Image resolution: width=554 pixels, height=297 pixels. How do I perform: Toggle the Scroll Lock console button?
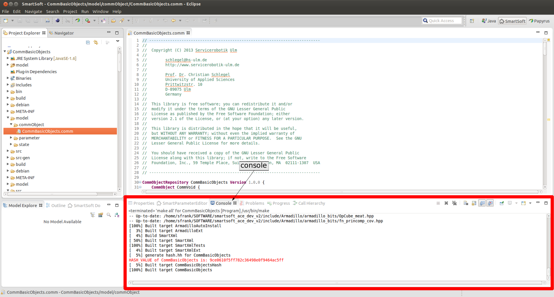(474, 203)
